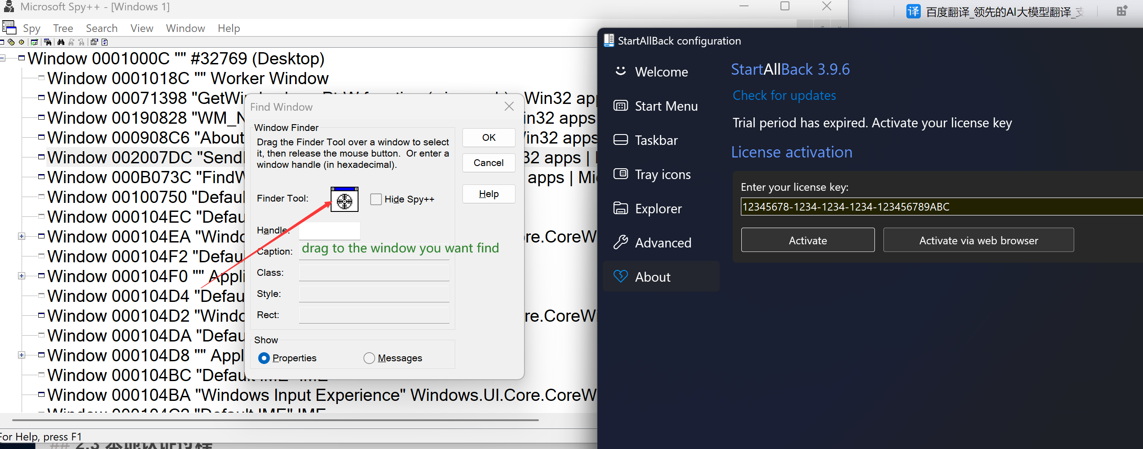Select the Window 000104BA Windows Input Experience row

click(322, 395)
